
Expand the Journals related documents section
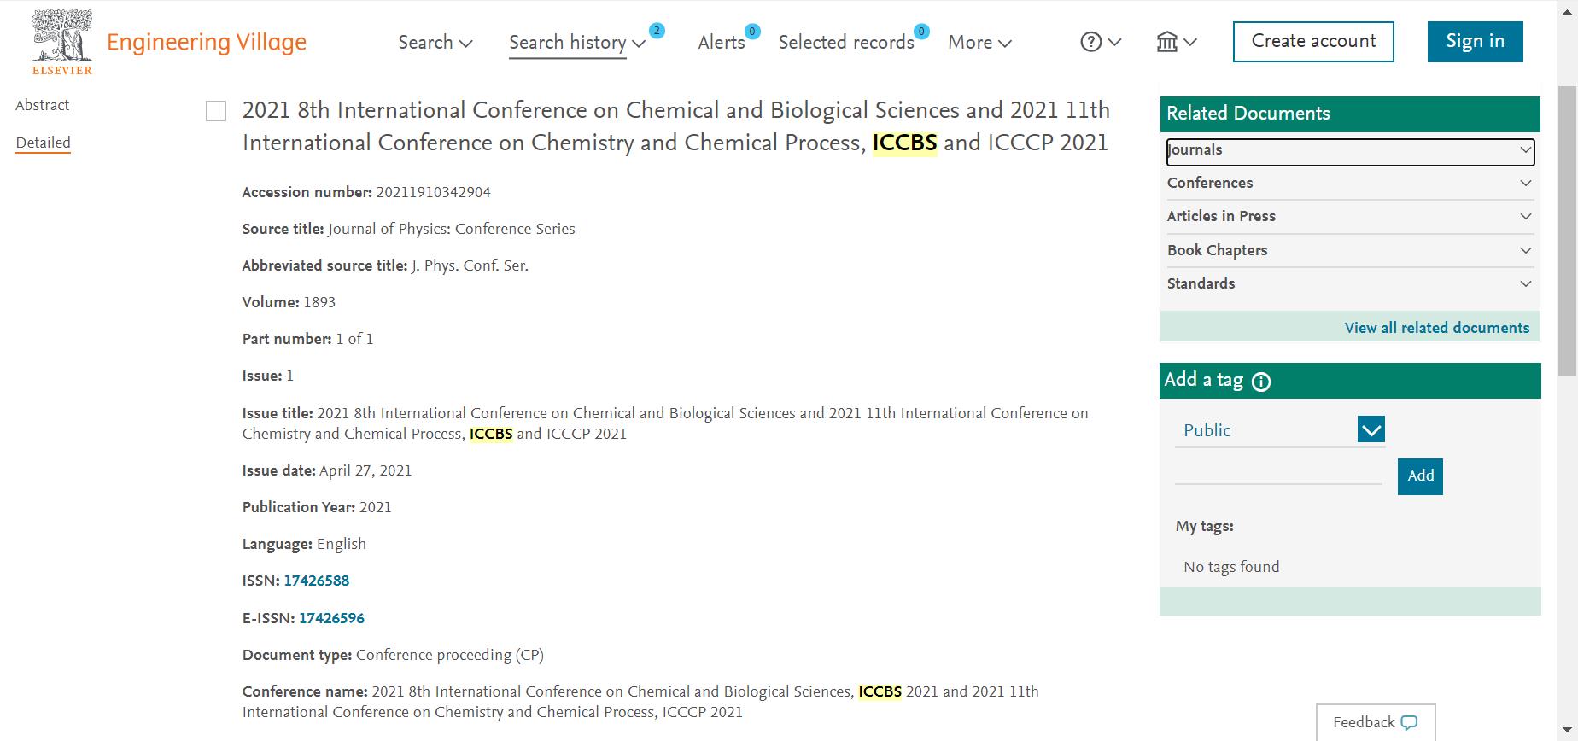tap(1350, 151)
